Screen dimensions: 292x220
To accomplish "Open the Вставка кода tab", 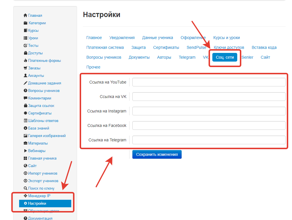I will [264, 48].
